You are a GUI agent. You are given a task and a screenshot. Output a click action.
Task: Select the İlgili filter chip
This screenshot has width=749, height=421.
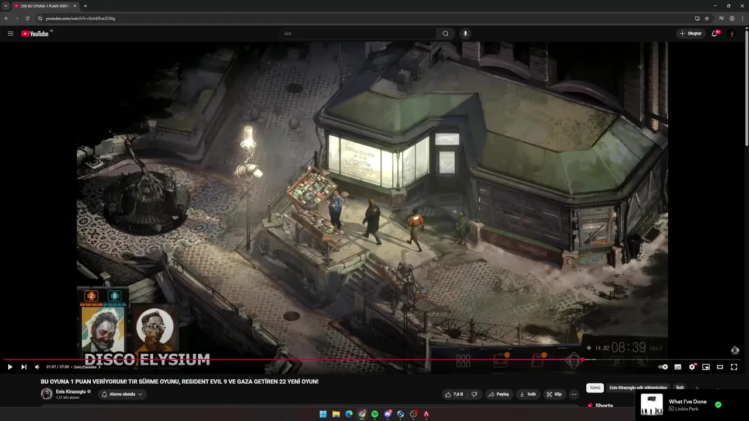(680, 388)
